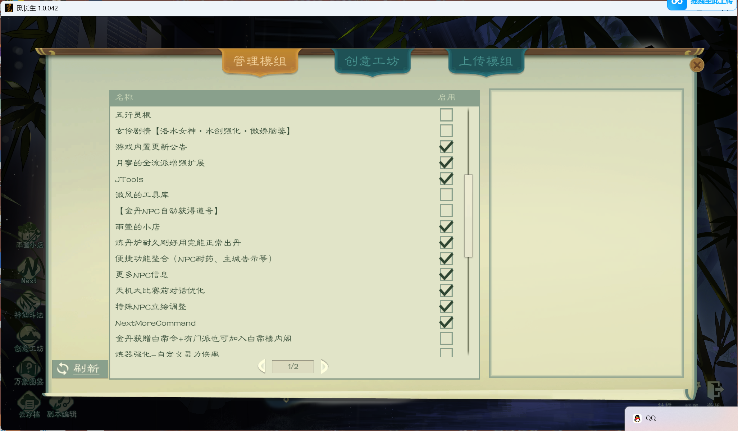This screenshot has width=738, height=431.
Task: Click the left page arrow
Action: [x=262, y=366]
